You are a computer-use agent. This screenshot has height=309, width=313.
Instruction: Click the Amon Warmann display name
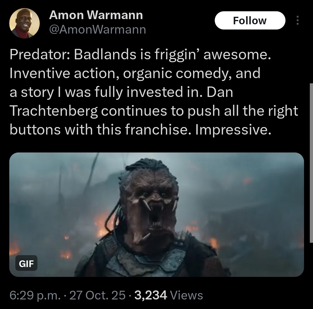point(96,15)
